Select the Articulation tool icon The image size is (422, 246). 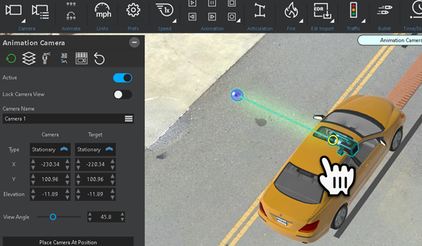pyautogui.click(x=259, y=10)
